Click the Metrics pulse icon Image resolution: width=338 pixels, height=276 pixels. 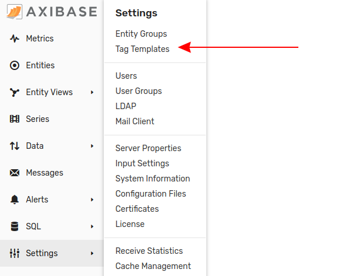click(15, 39)
